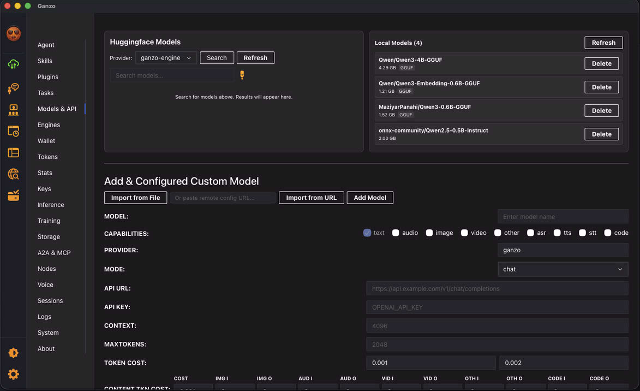Open the group presentation icon in sidebar
Screen dimensions: 640x391
[x=14, y=110]
